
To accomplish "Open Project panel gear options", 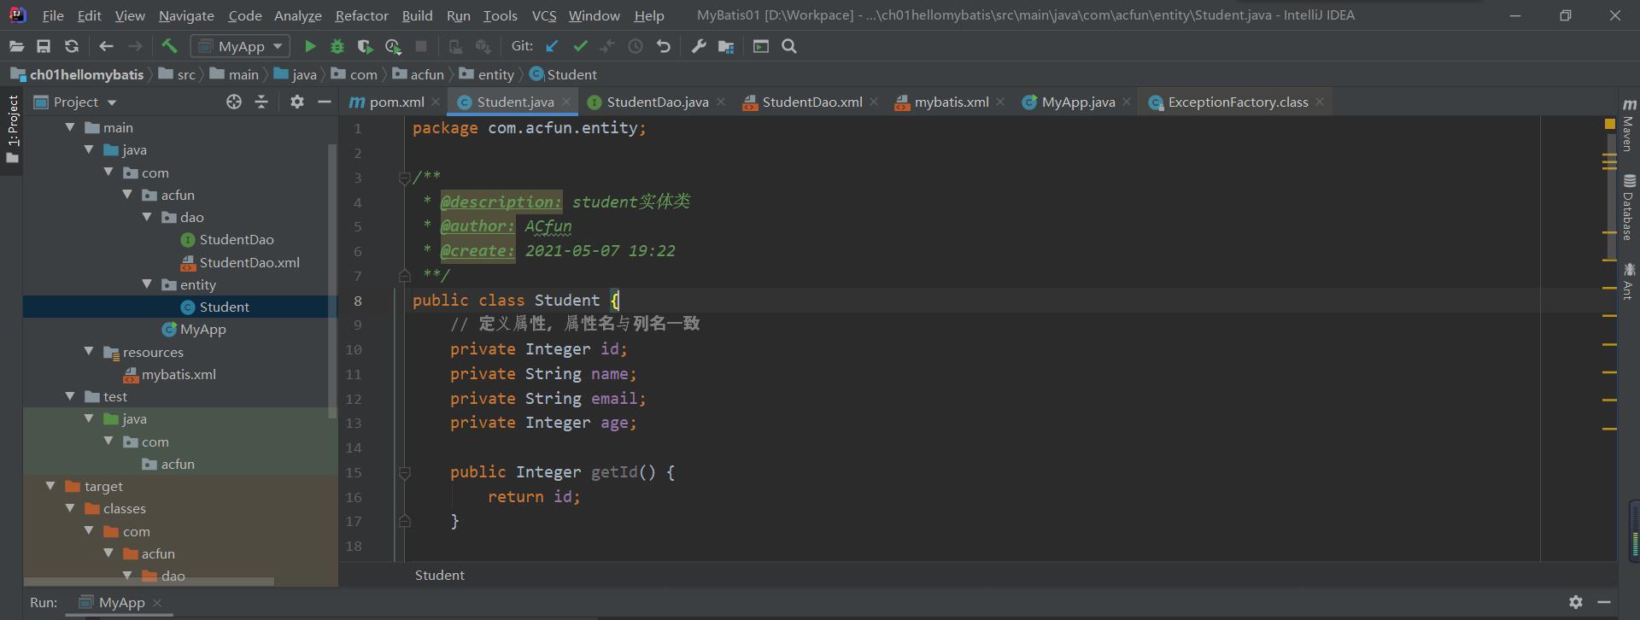I will point(296,102).
